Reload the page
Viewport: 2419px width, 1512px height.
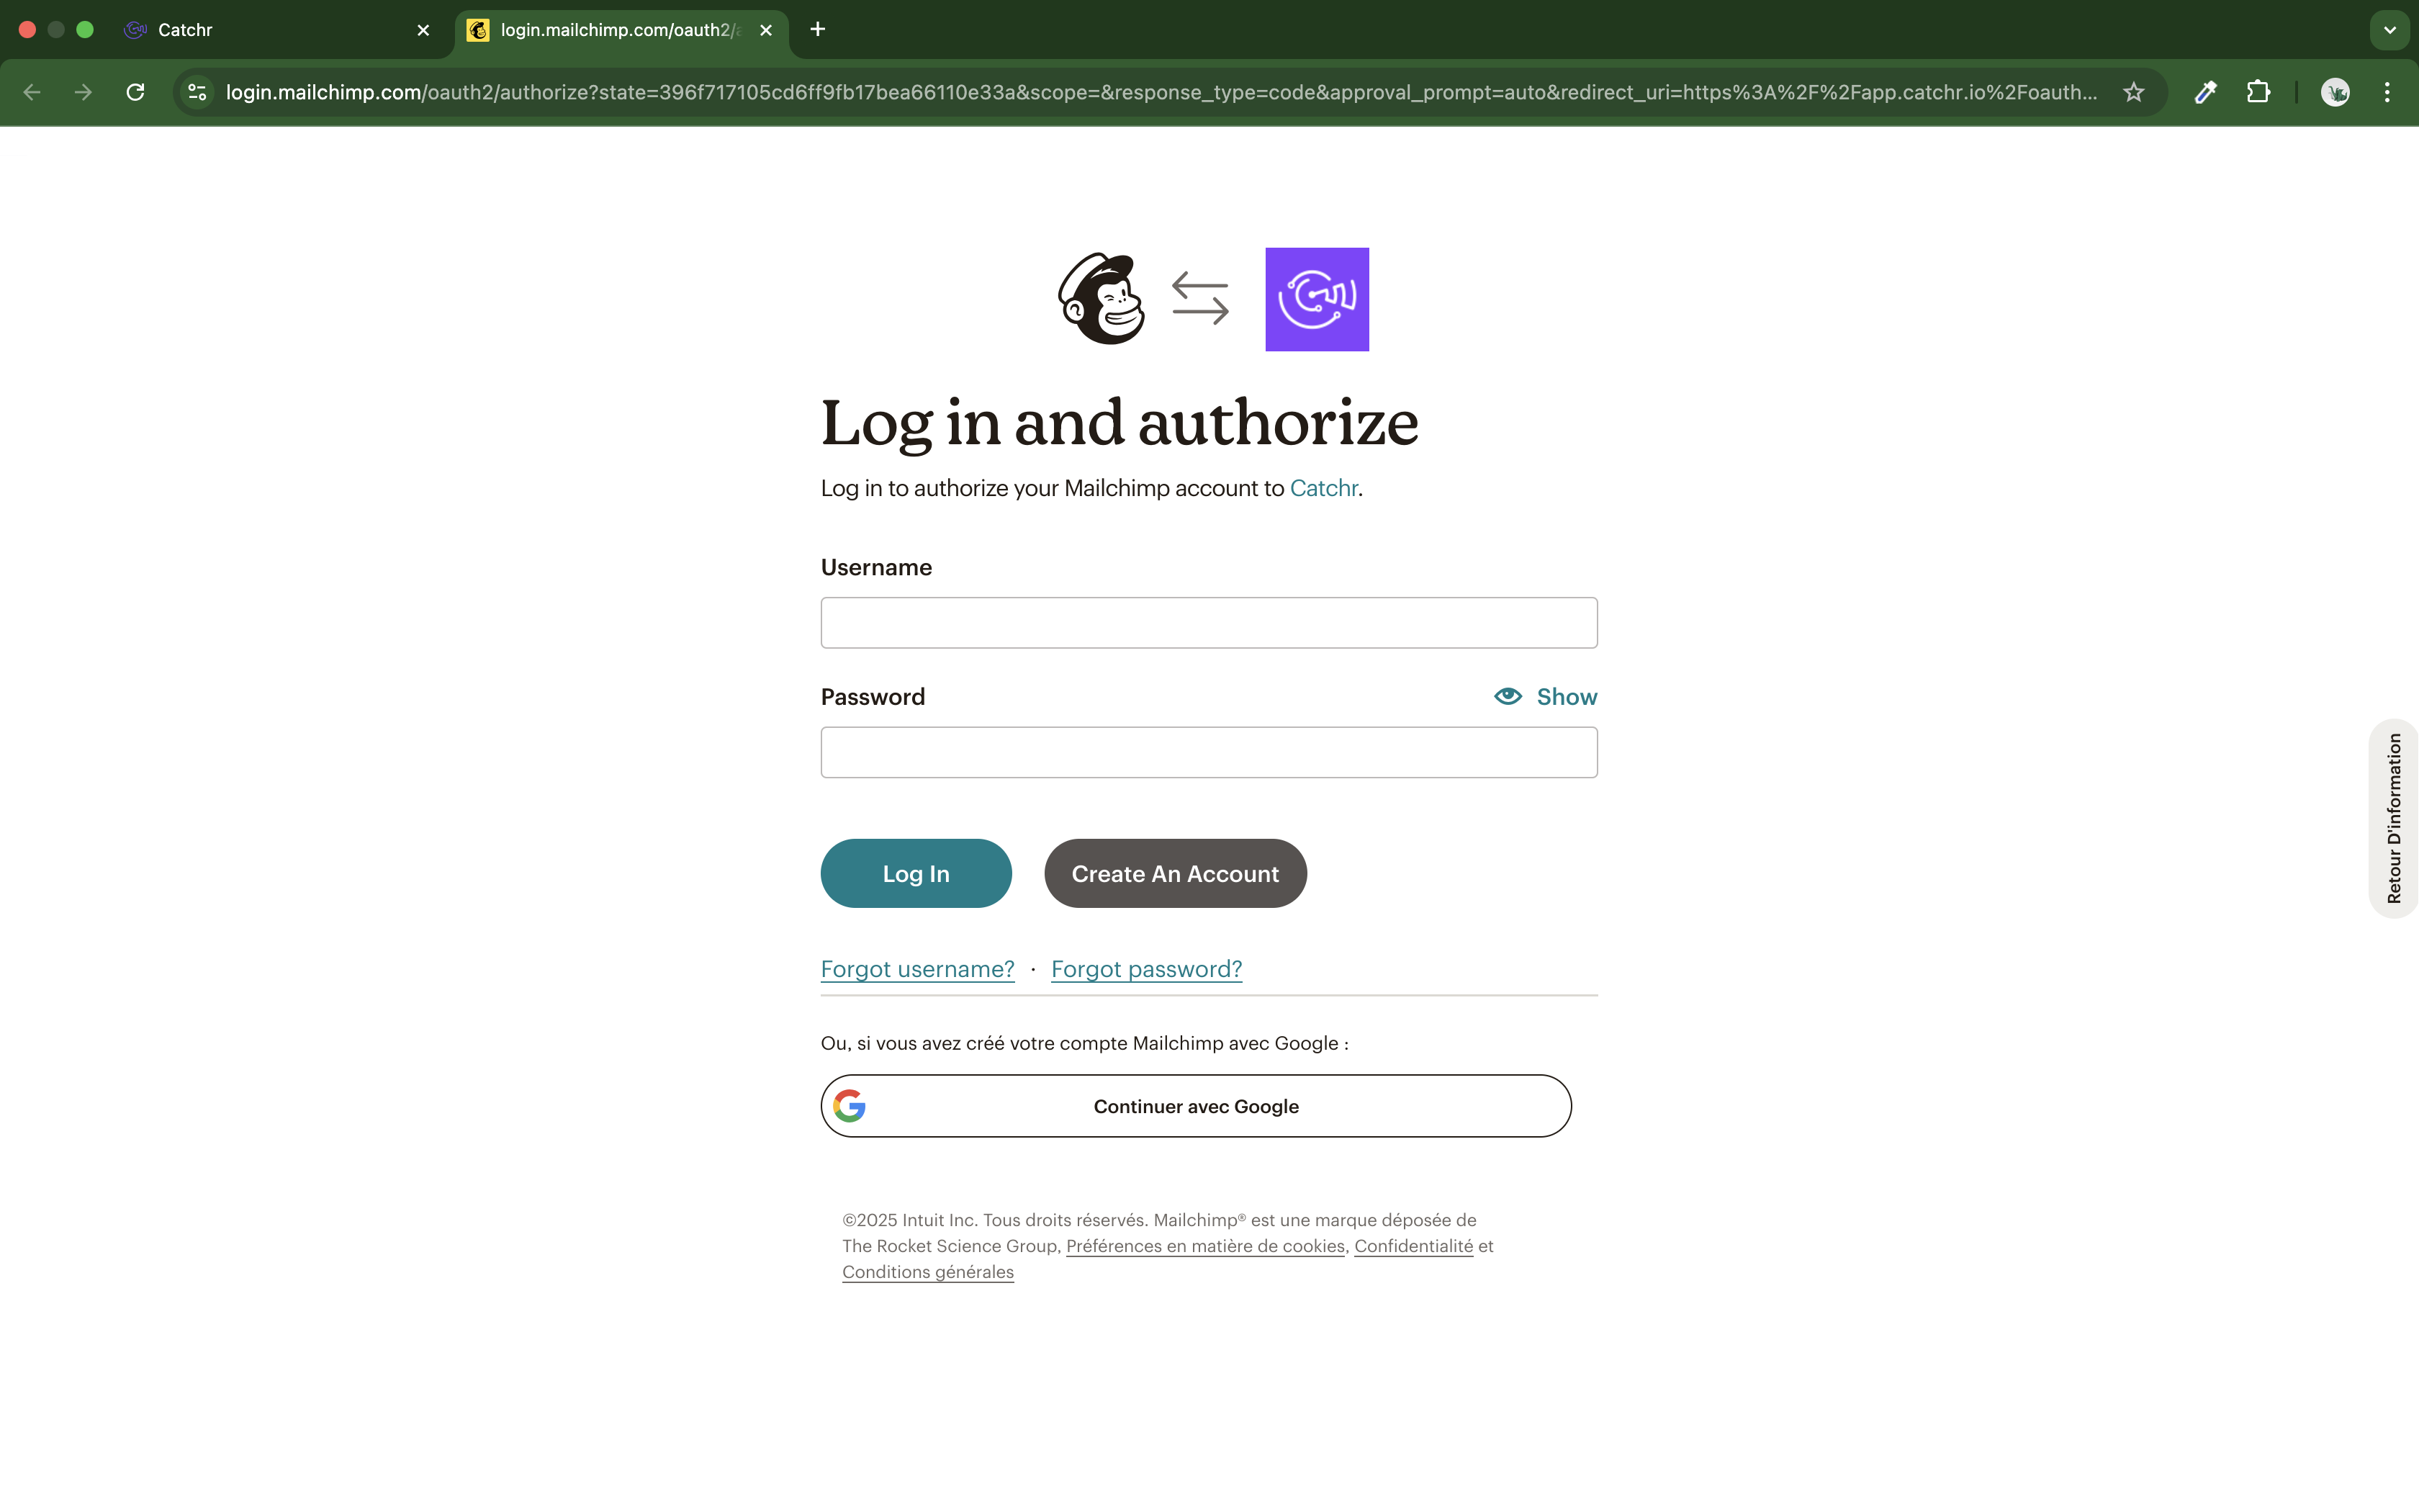tap(136, 92)
